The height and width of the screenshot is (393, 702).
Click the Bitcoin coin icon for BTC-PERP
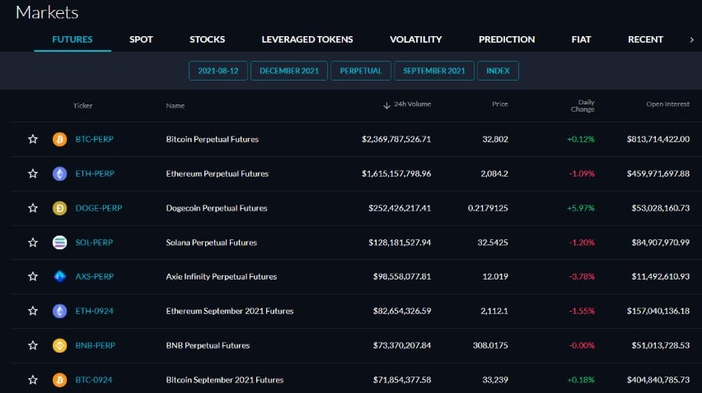coord(59,139)
